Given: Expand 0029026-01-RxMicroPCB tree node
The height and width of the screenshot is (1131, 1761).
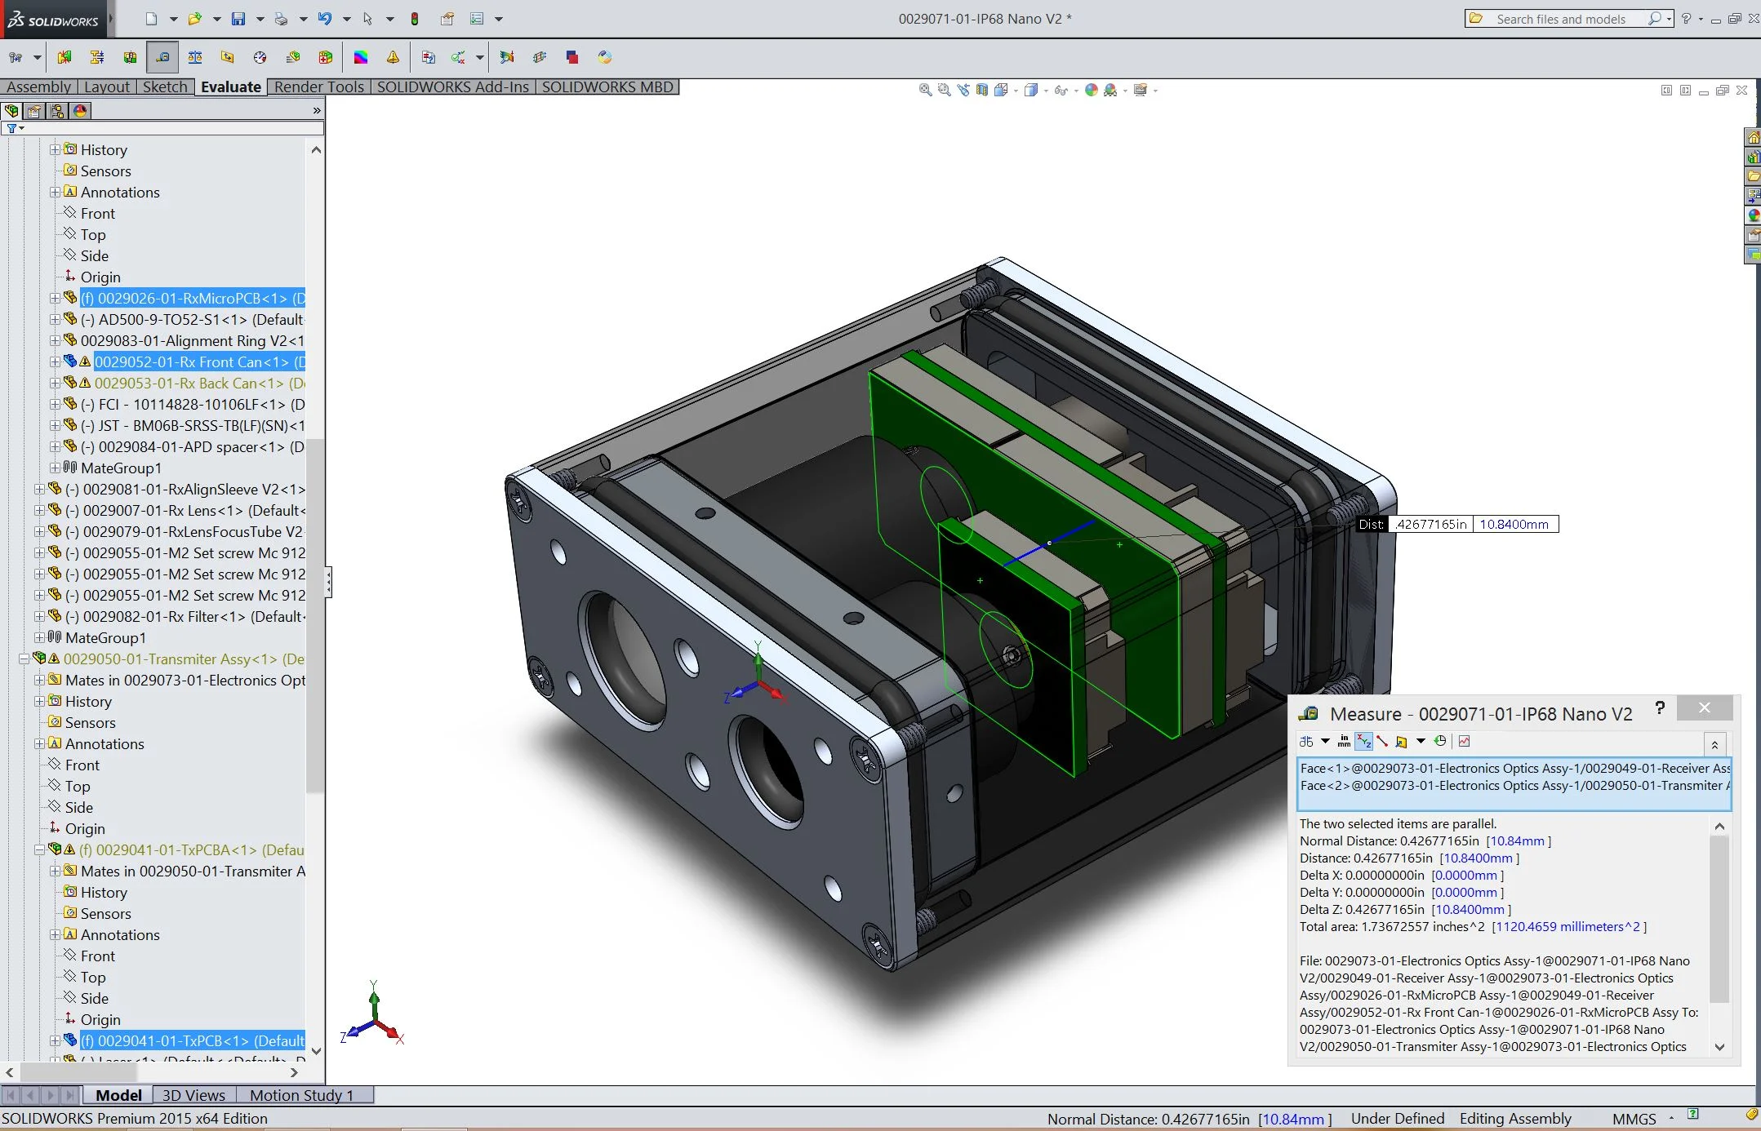Looking at the screenshot, I should point(55,298).
